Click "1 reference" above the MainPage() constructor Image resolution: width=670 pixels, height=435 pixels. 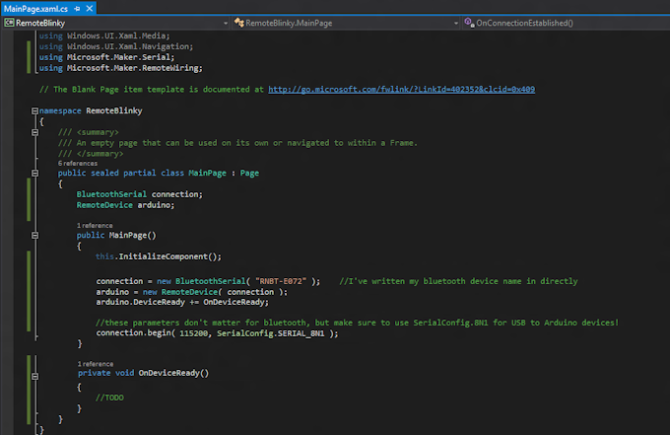95,226
